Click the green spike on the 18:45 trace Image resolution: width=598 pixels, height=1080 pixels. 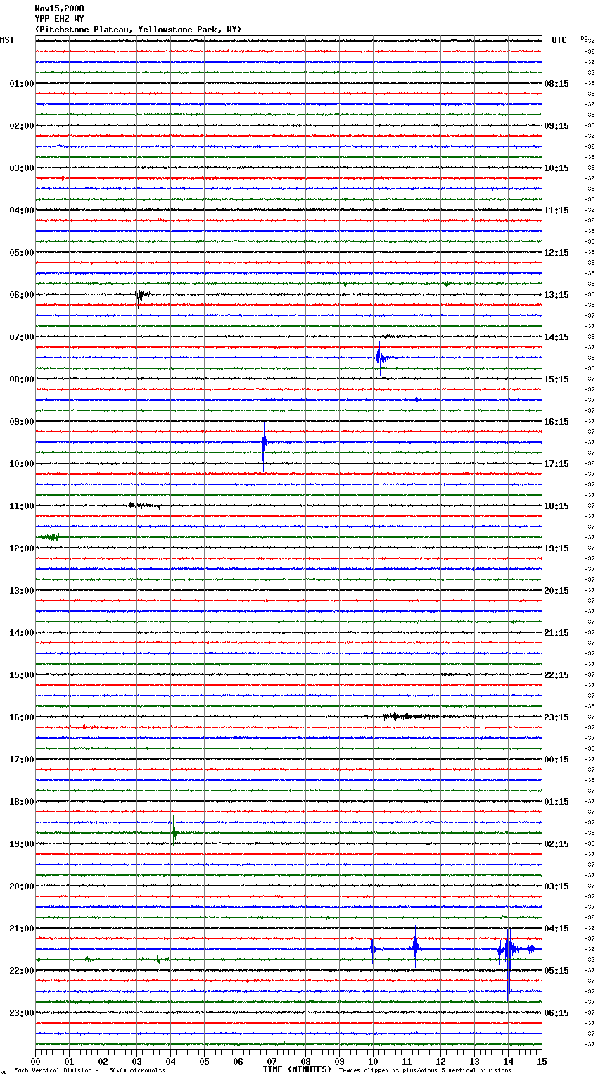174,832
